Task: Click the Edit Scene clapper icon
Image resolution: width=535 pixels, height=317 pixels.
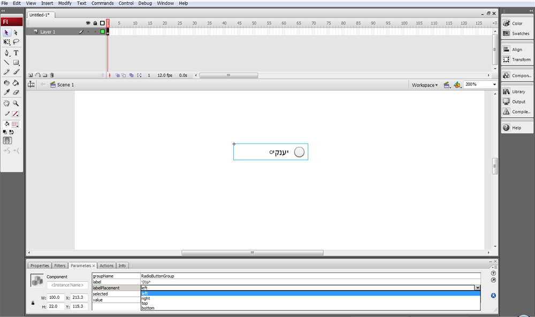Action: (x=447, y=85)
